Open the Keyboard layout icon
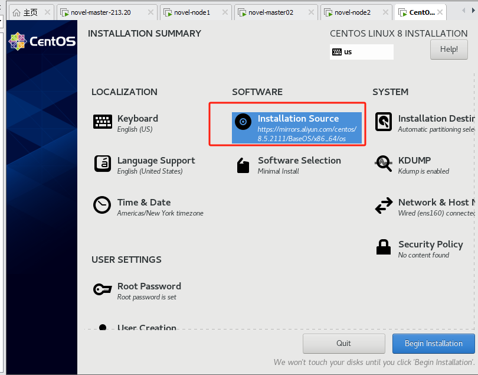This screenshot has width=478, height=375. pos(103,122)
